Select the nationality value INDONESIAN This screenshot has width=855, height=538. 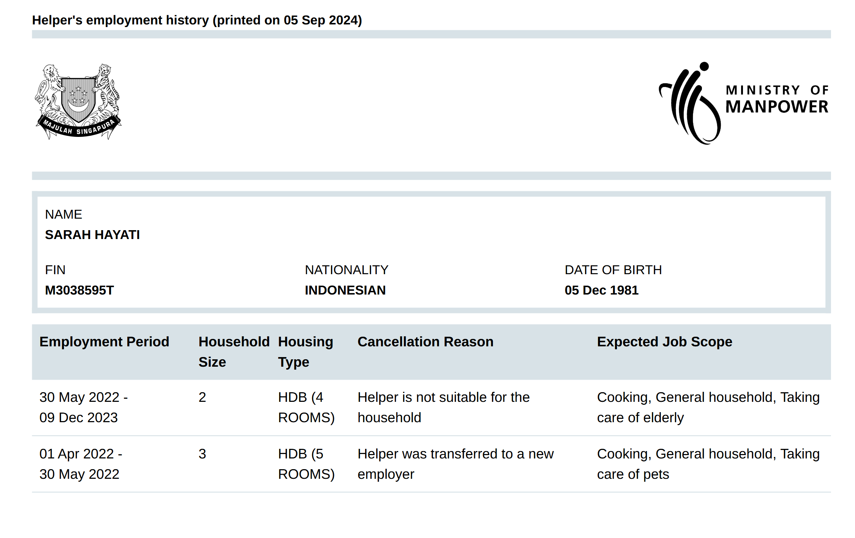[x=345, y=290]
